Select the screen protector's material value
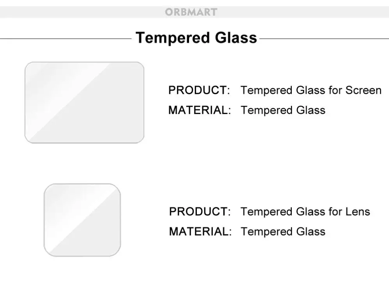 tap(283, 111)
